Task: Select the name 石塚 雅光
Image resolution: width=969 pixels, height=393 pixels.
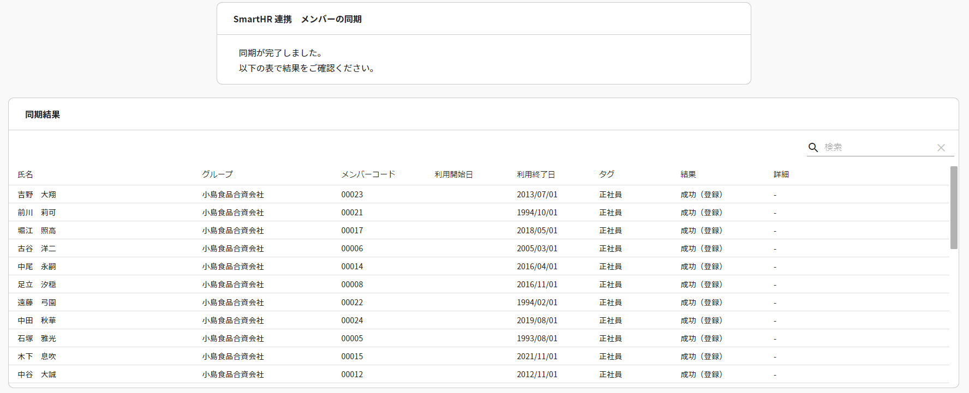Action: click(x=37, y=338)
